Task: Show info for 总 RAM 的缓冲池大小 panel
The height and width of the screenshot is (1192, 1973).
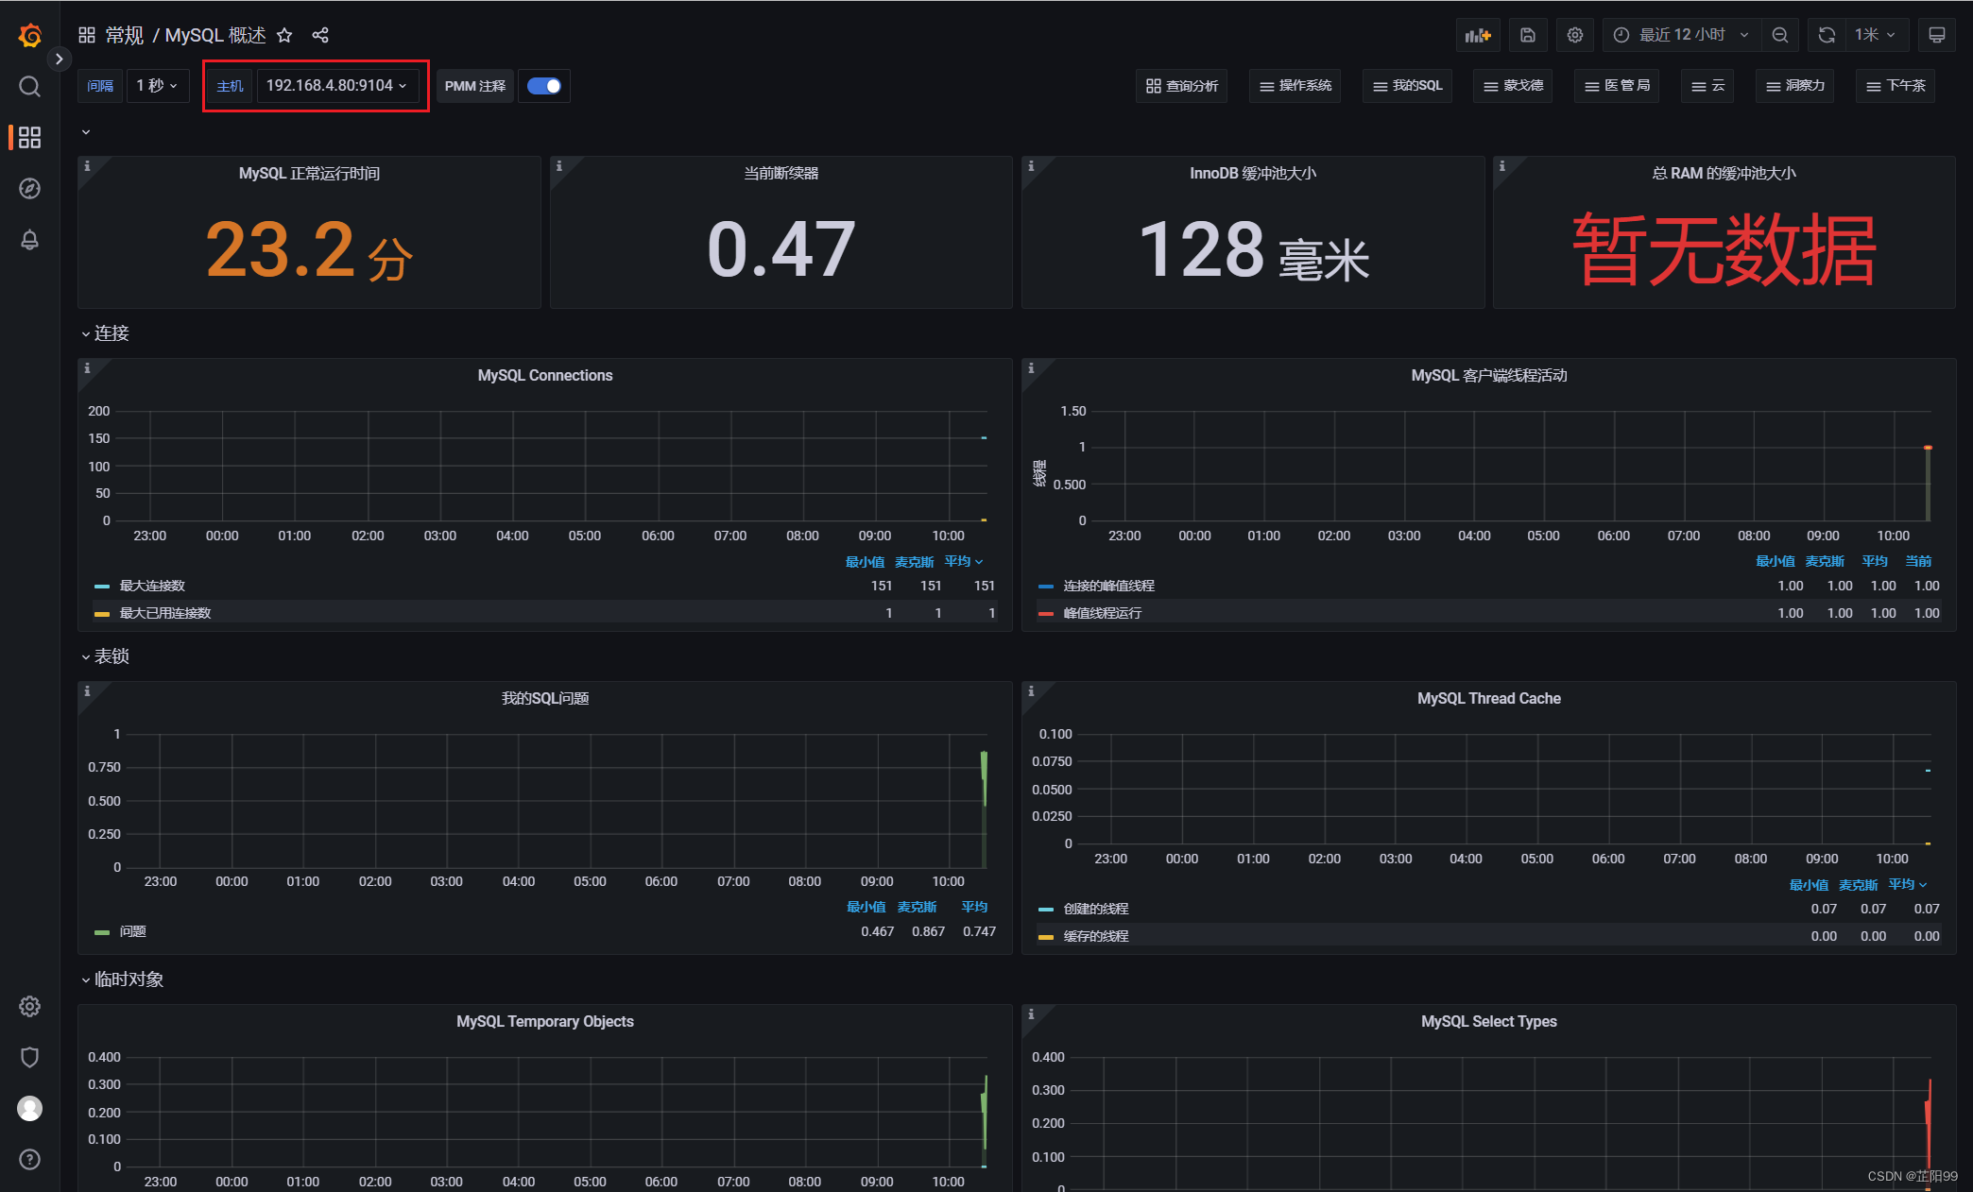Action: point(1502,166)
